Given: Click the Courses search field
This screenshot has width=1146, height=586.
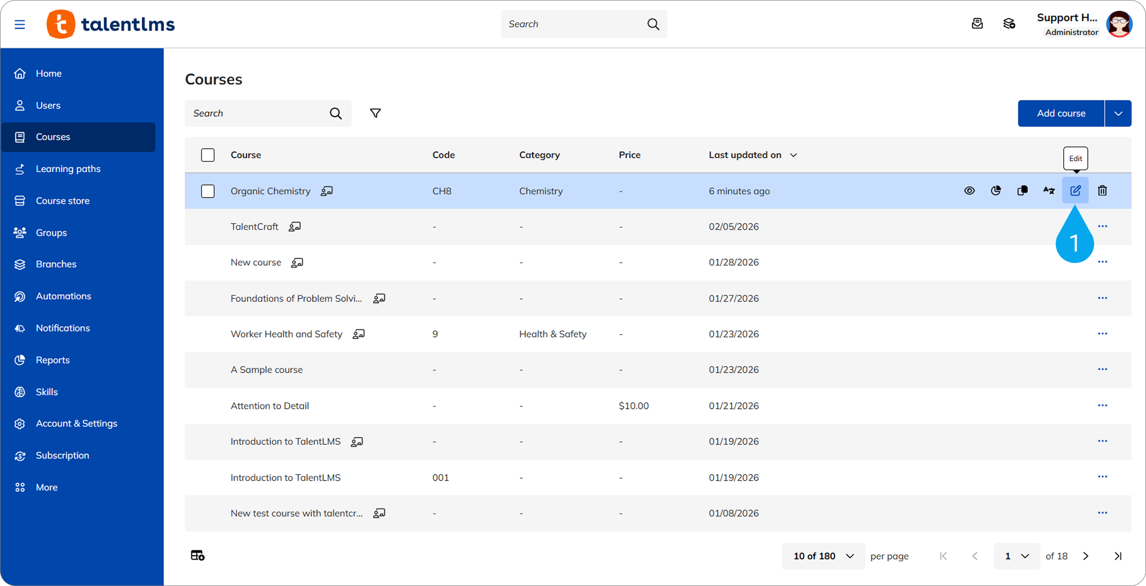Looking at the screenshot, I should (259, 113).
